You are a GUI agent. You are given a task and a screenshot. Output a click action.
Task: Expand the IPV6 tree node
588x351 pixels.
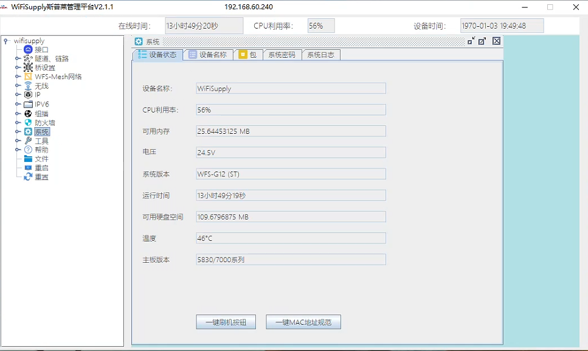point(18,104)
